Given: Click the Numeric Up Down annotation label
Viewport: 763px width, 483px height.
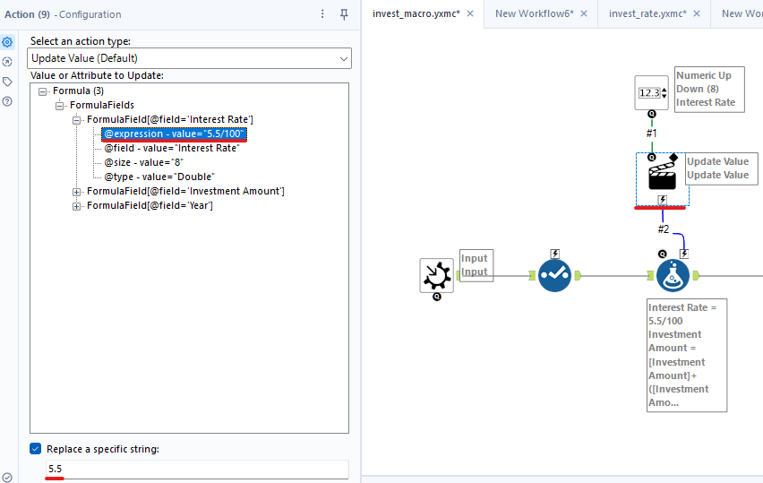Looking at the screenshot, I should pyautogui.click(x=709, y=90).
